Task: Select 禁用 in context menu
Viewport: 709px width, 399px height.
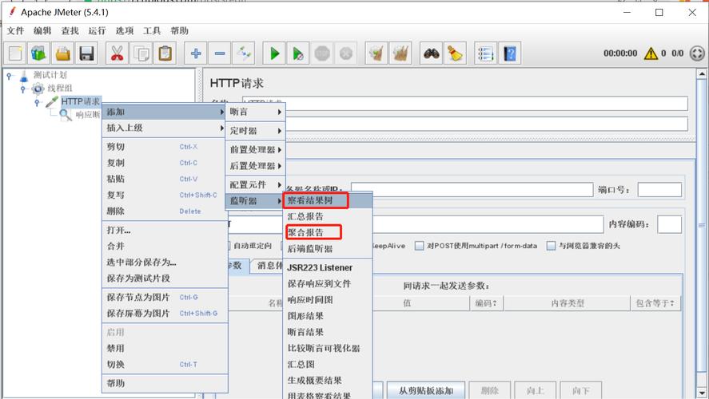Action: pyautogui.click(x=164, y=349)
